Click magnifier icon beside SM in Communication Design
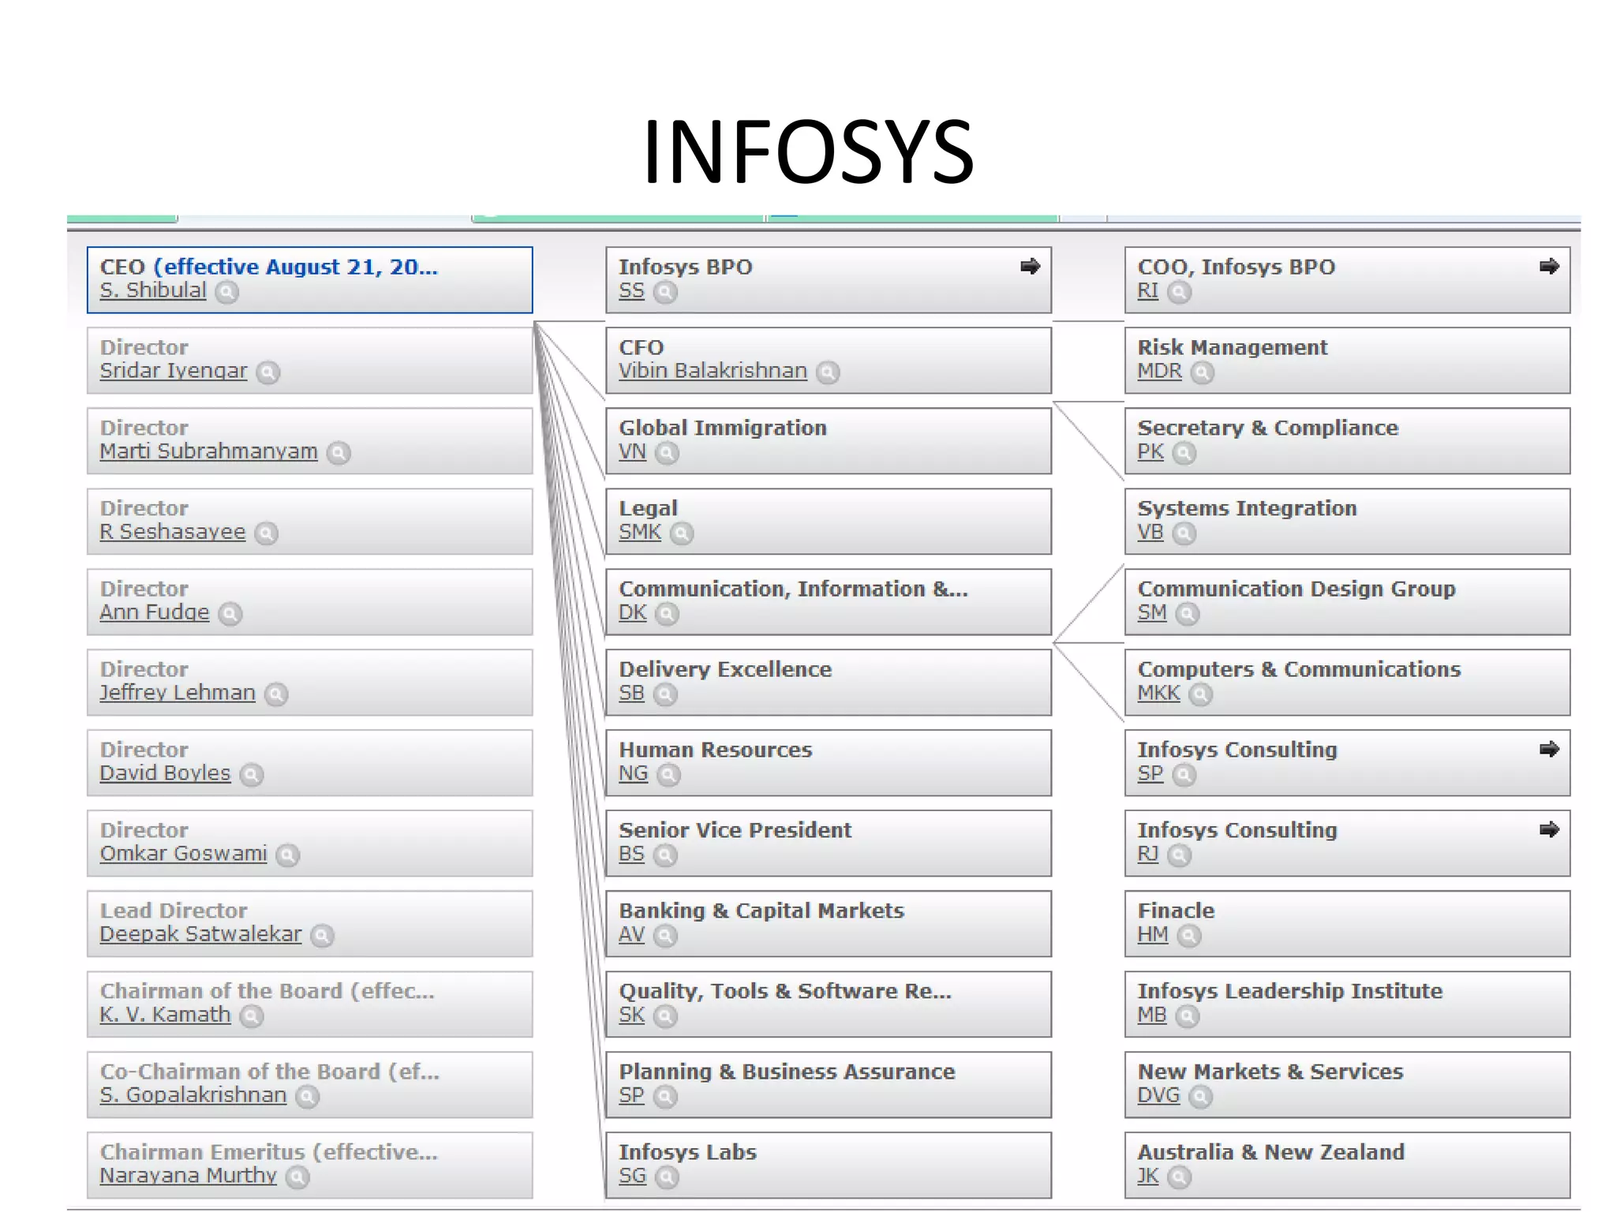The height and width of the screenshot is (1212, 1616). (1187, 614)
